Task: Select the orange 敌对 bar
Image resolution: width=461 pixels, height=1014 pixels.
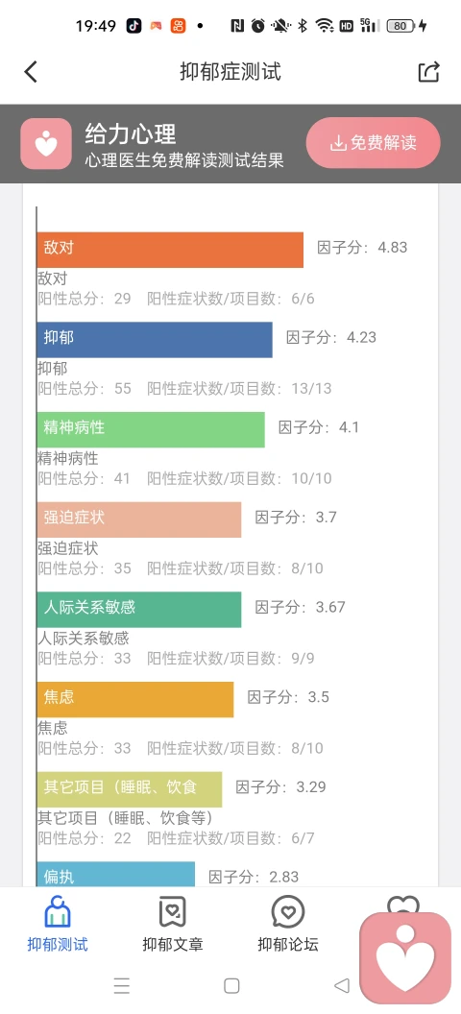Action: click(x=170, y=250)
